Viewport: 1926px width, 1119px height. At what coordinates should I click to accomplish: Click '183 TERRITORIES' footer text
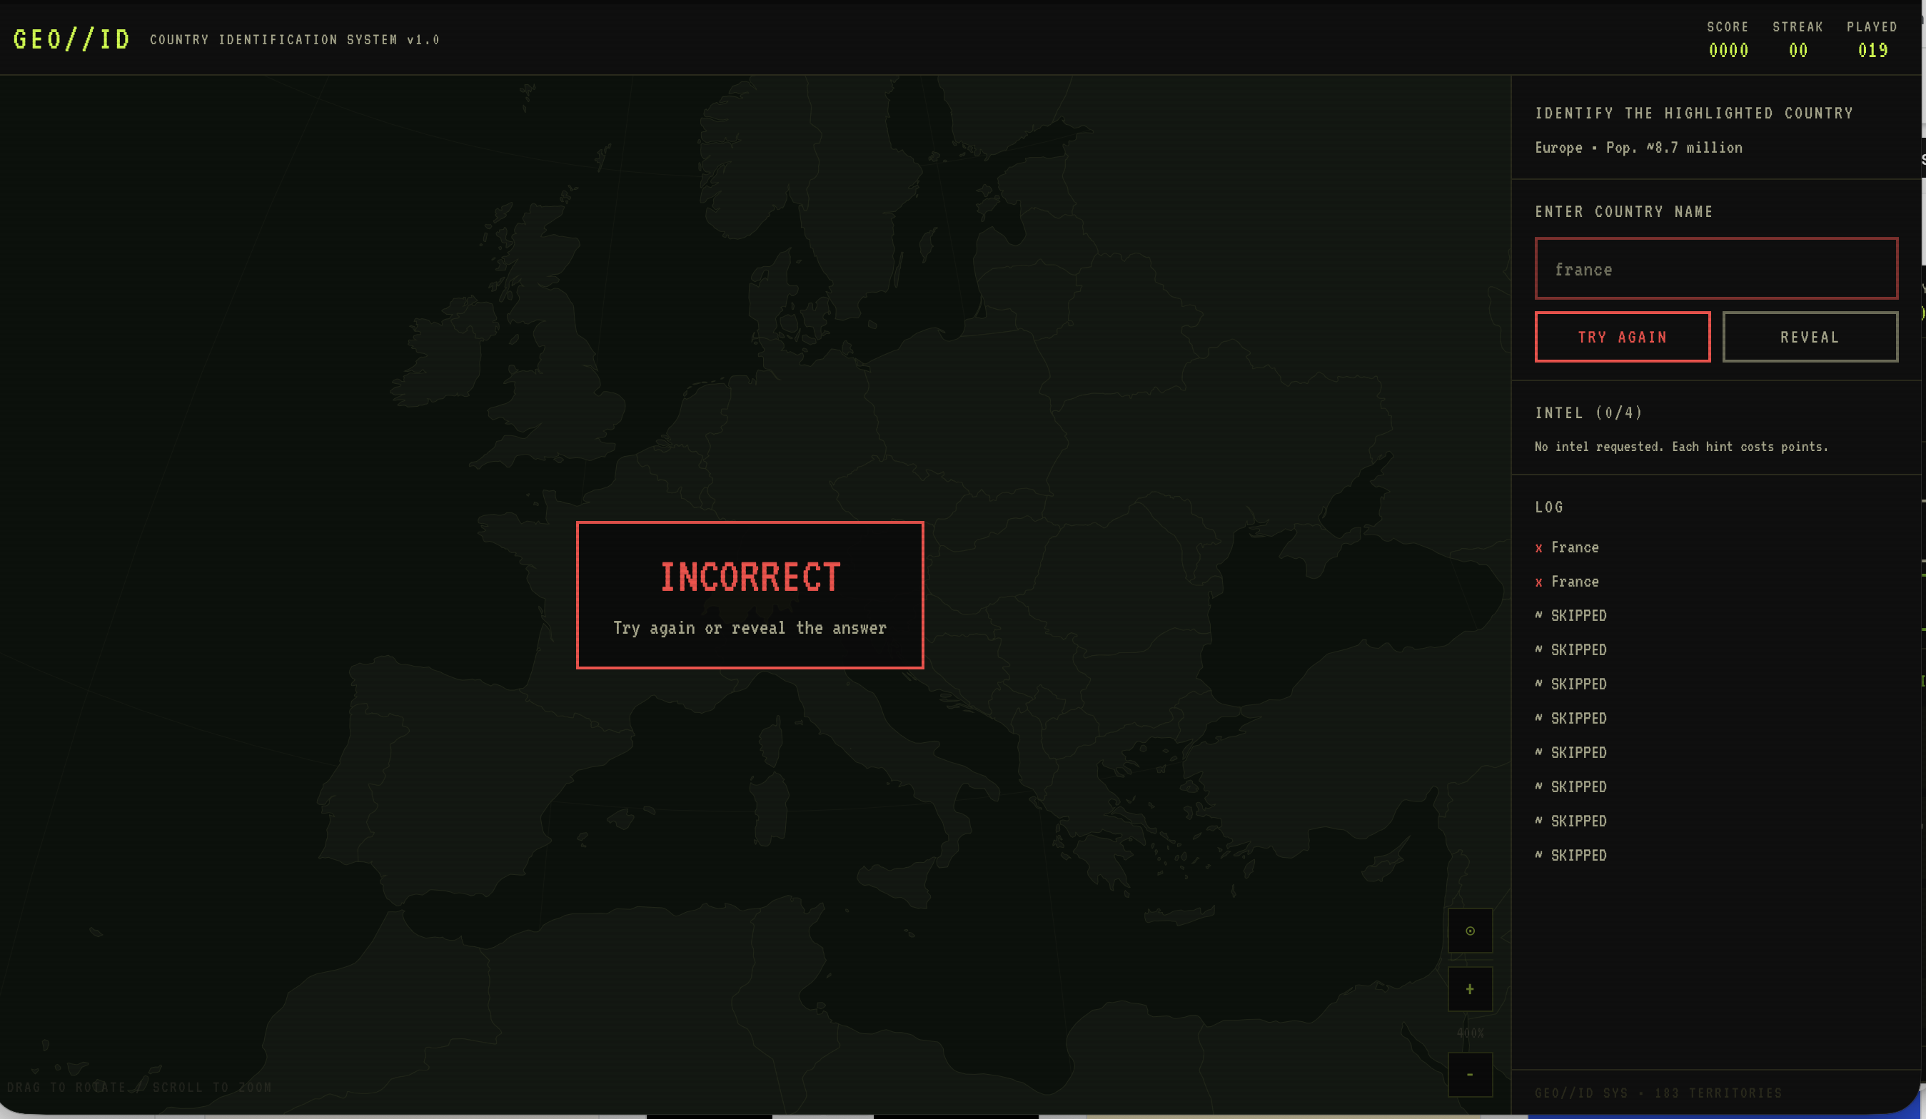[x=1718, y=1093]
